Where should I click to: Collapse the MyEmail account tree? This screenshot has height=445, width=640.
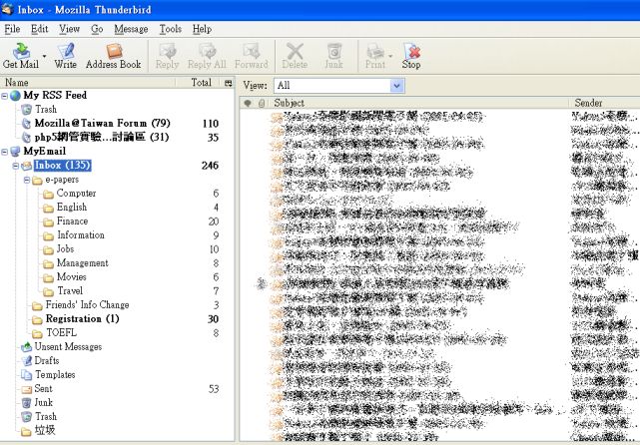coord(5,152)
